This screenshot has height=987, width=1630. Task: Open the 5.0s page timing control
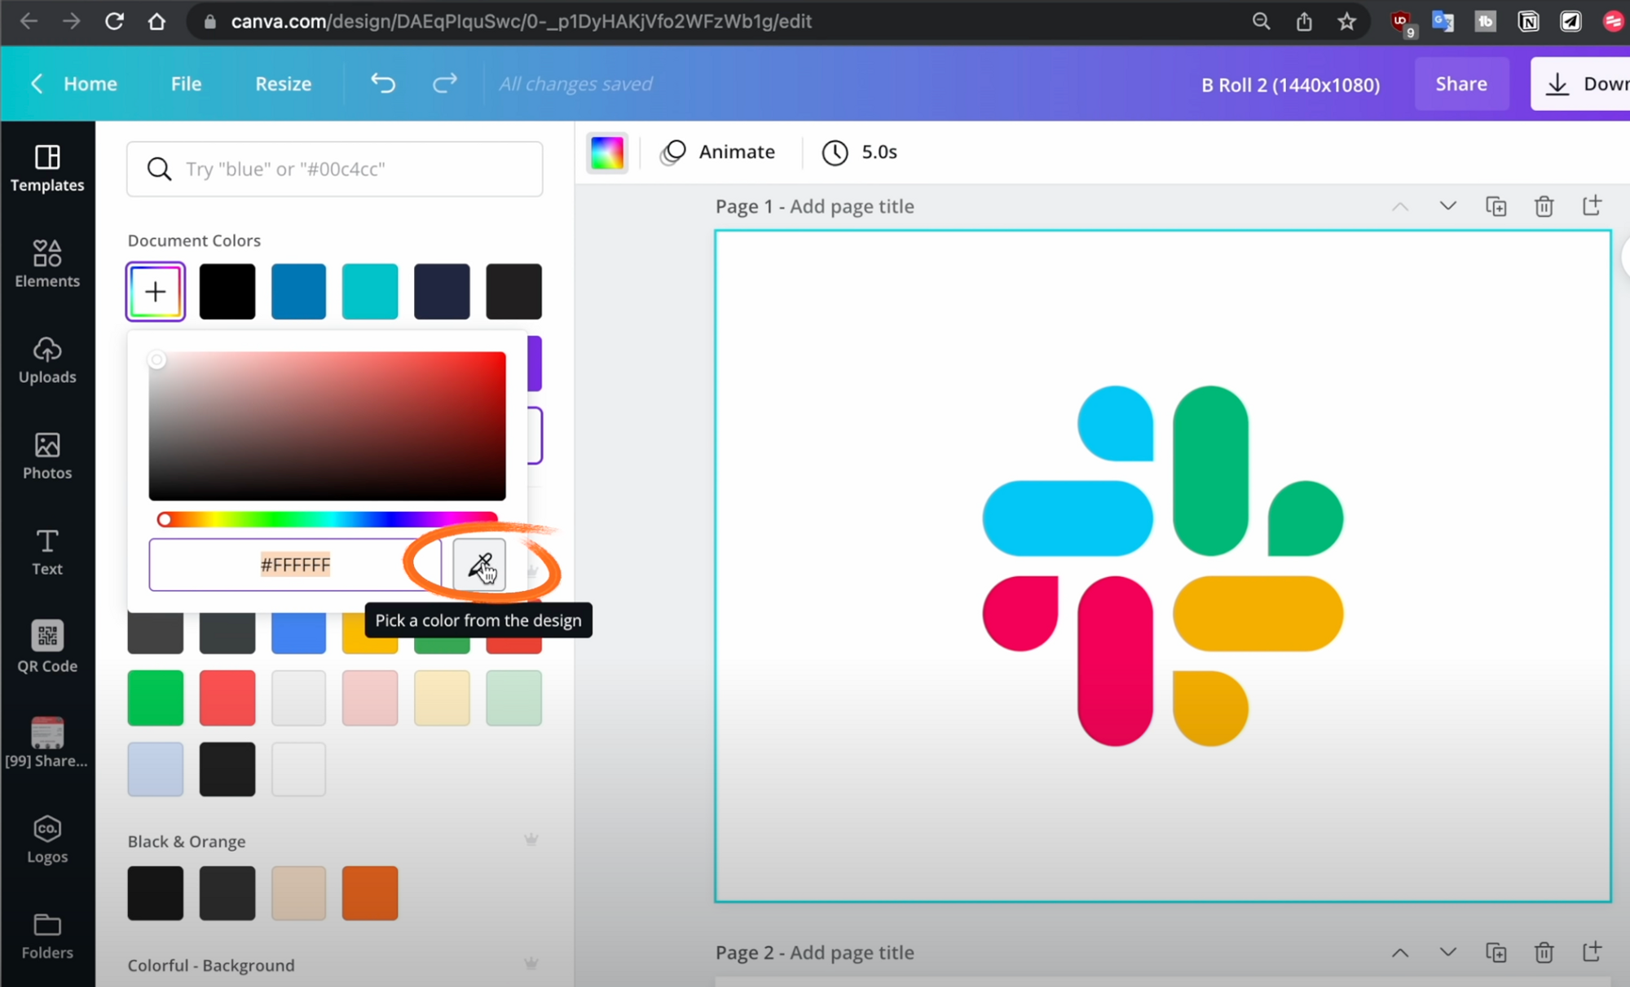859,152
